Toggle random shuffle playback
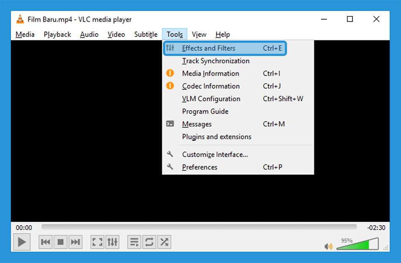The image size is (401, 263). [x=164, y=242]
